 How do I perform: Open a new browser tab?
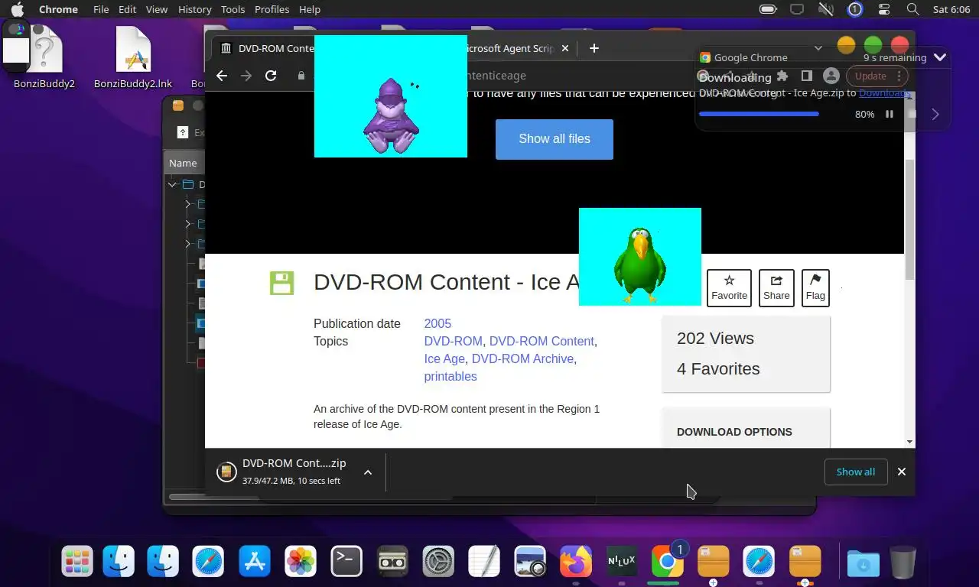[594, 48]
